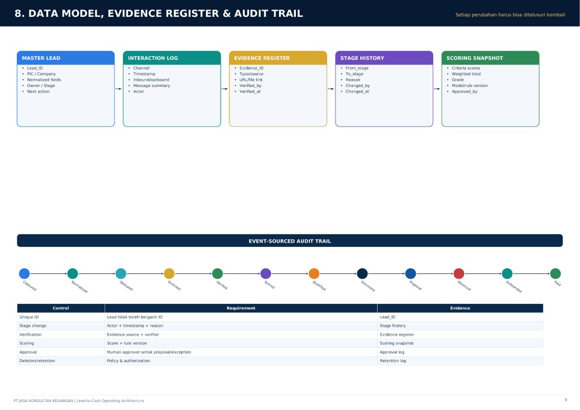580x410 pixels.
Task: Select 'Score + rule version' cell
Action: pyautogui.click(x=241, y=343)
